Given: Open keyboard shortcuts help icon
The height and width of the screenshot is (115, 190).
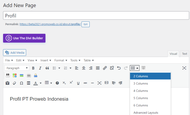Looking at the screenshot, I should [x=57, y=83].
